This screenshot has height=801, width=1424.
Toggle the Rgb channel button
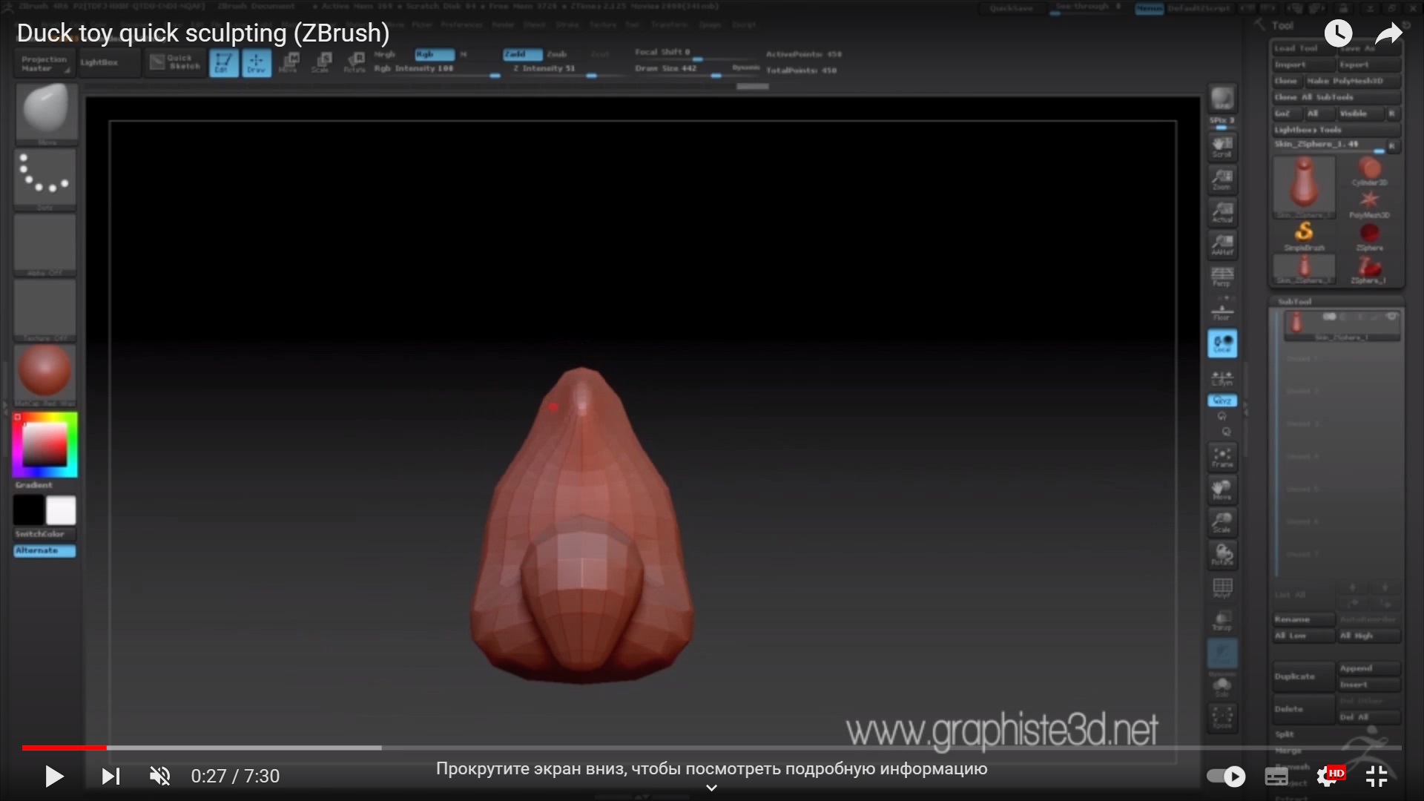(x=434, y=54)
